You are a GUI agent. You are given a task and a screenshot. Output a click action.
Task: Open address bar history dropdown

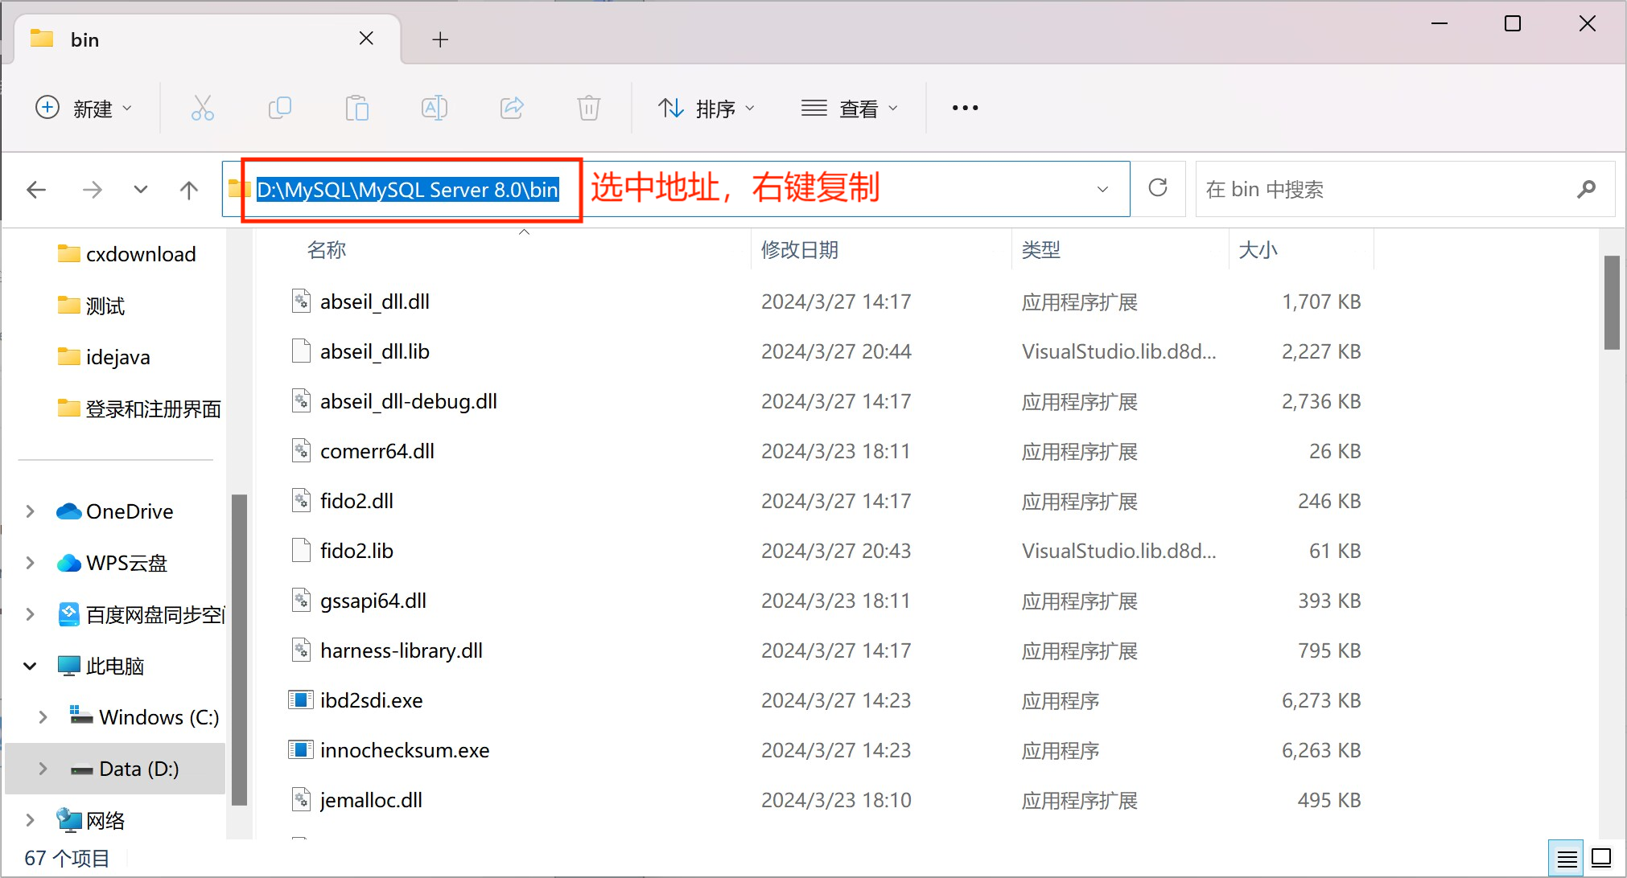point(1102,190)
